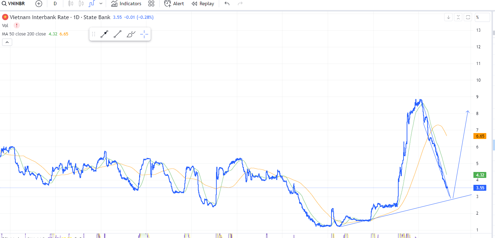Click the 9 price scale label
Viewport: 495px width, 238px height.
tap(478, 97)
